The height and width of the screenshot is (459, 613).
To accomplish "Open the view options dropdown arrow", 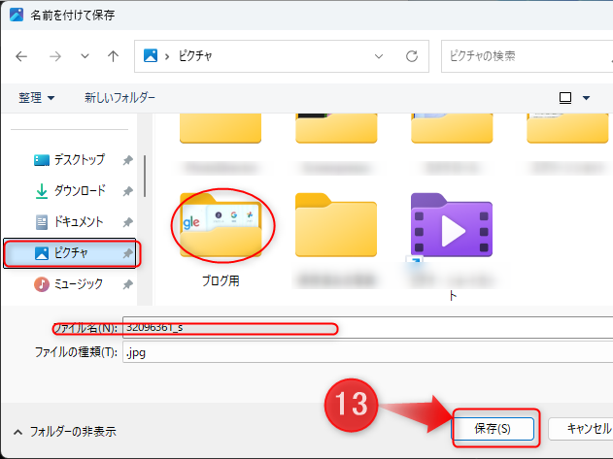I will (x=586, y=98).
